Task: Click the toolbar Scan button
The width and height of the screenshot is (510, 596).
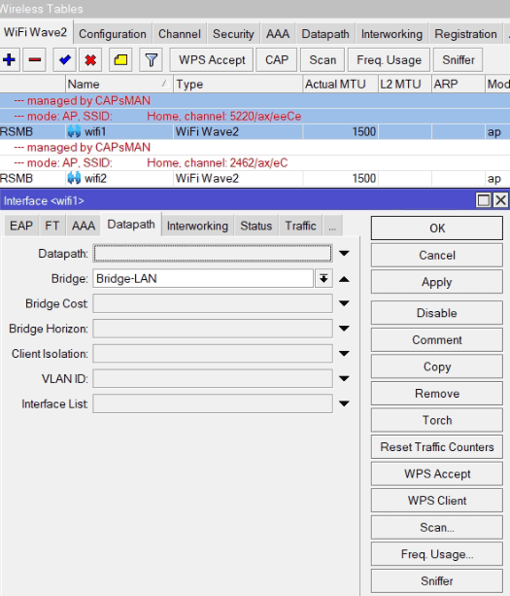Action: pos(323,59)
